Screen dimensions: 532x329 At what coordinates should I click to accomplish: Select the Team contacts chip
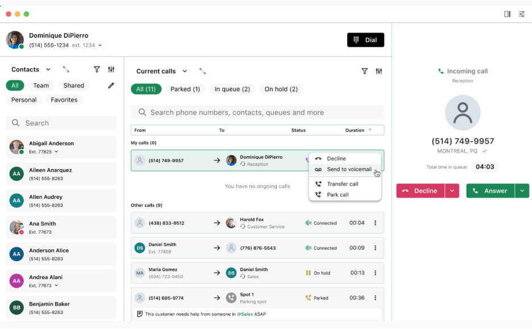pyautogui.click(x=41, y=85)
